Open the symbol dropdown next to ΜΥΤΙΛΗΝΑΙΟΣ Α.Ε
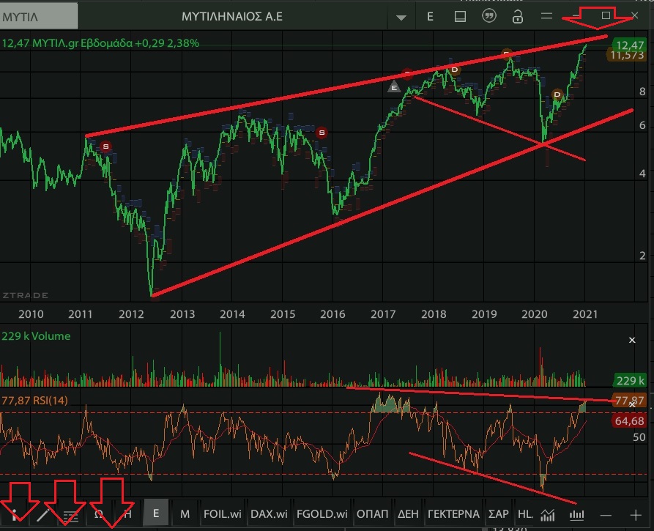 pyautogui.click(x=401, y=18)
